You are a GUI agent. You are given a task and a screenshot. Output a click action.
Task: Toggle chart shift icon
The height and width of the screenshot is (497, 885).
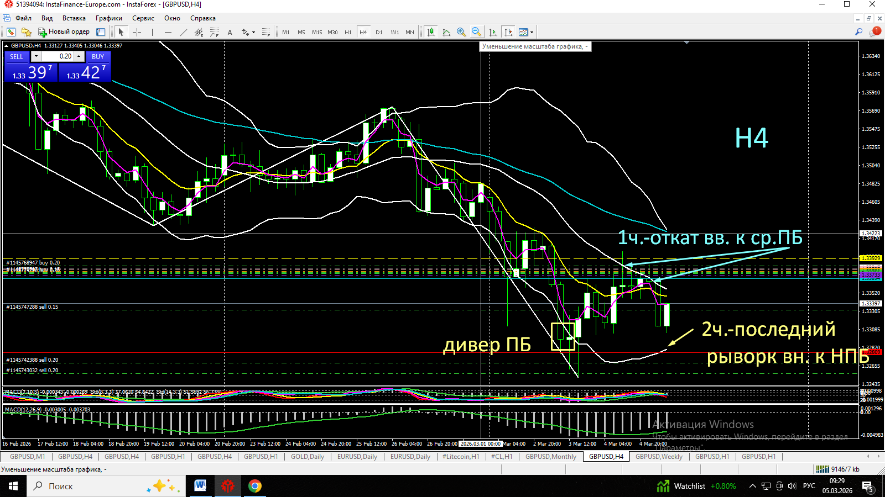coord(508,32)
